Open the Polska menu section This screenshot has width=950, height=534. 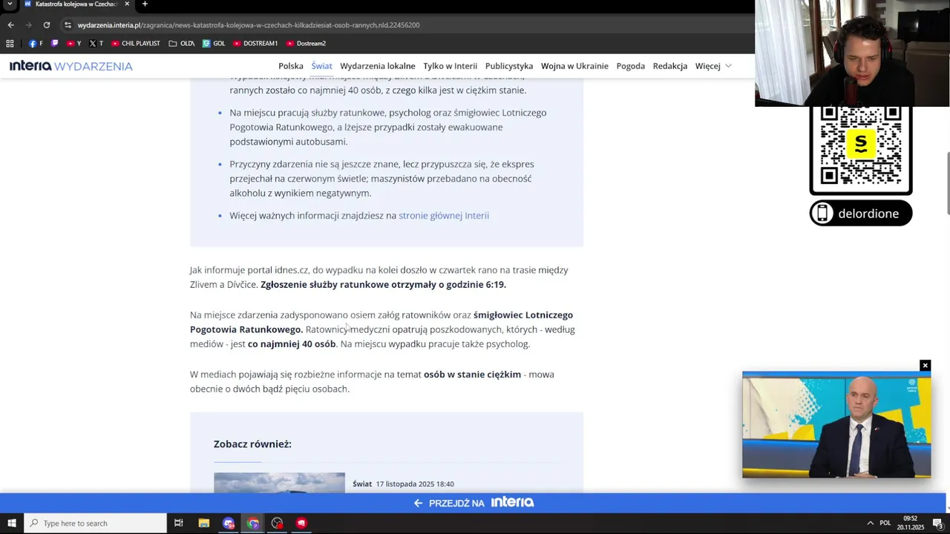[x=291, y=66]
